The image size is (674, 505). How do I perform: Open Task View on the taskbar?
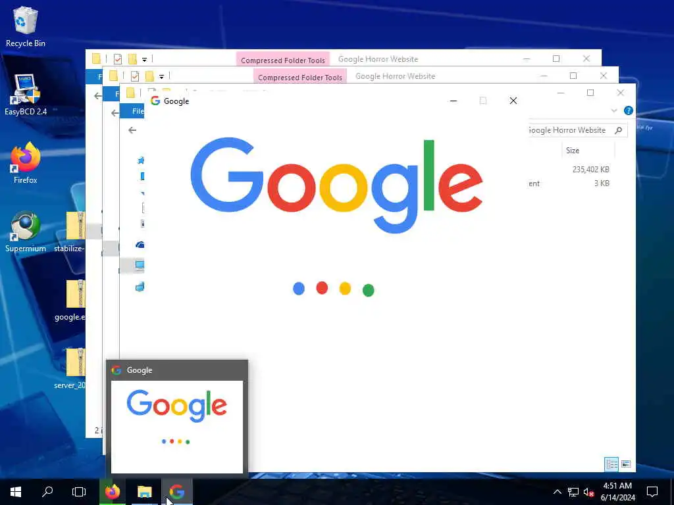(79, 492)
